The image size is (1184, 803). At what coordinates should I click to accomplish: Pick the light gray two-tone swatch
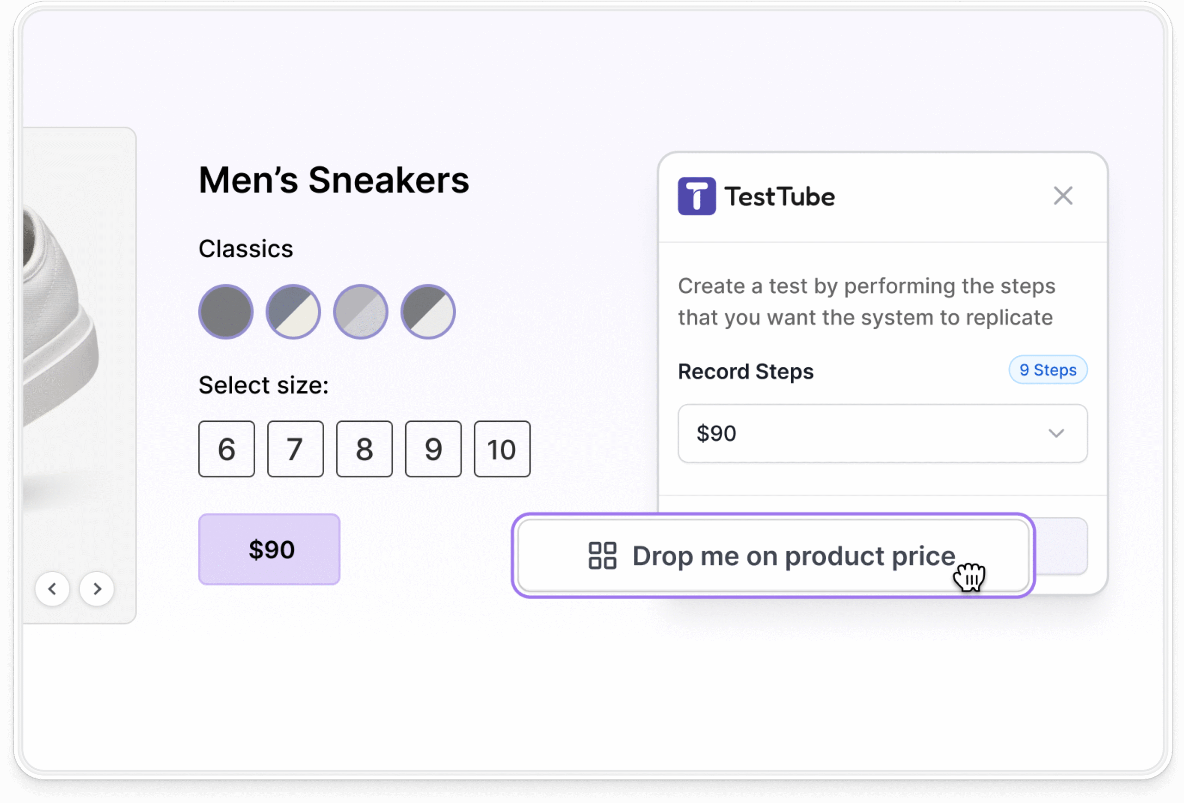coord(360,312)
